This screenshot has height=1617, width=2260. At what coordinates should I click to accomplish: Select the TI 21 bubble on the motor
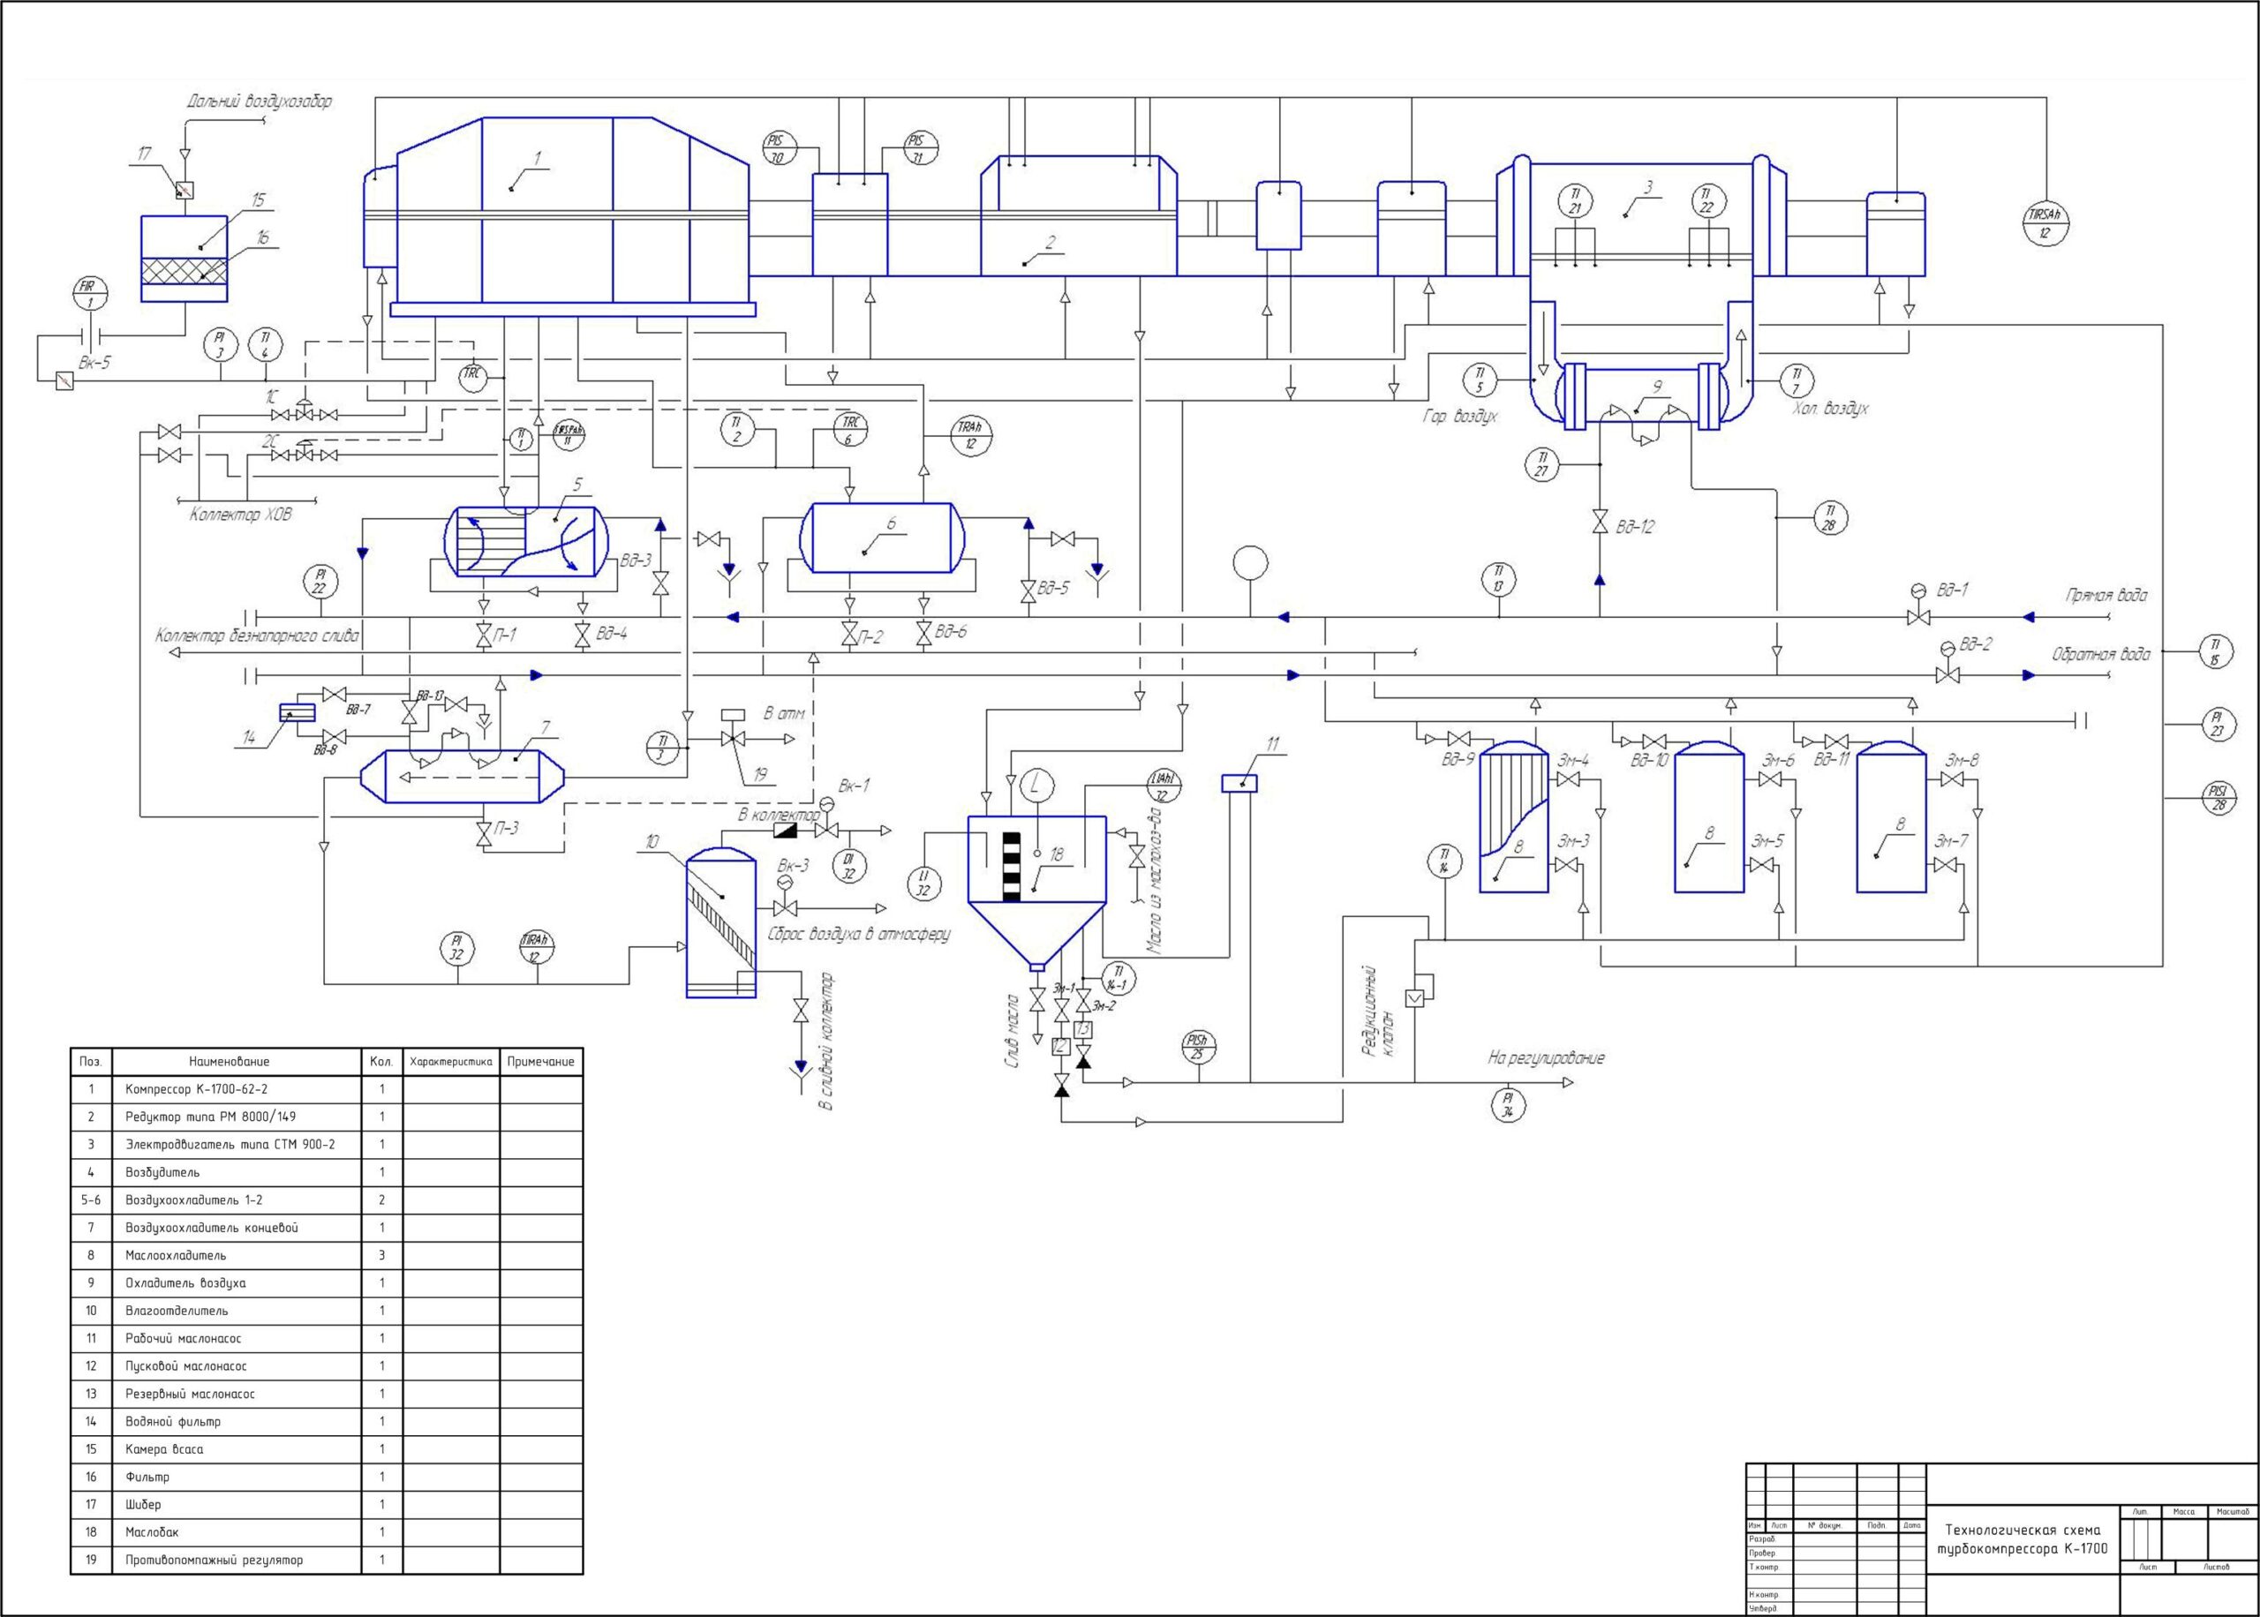click(1575, 200)
